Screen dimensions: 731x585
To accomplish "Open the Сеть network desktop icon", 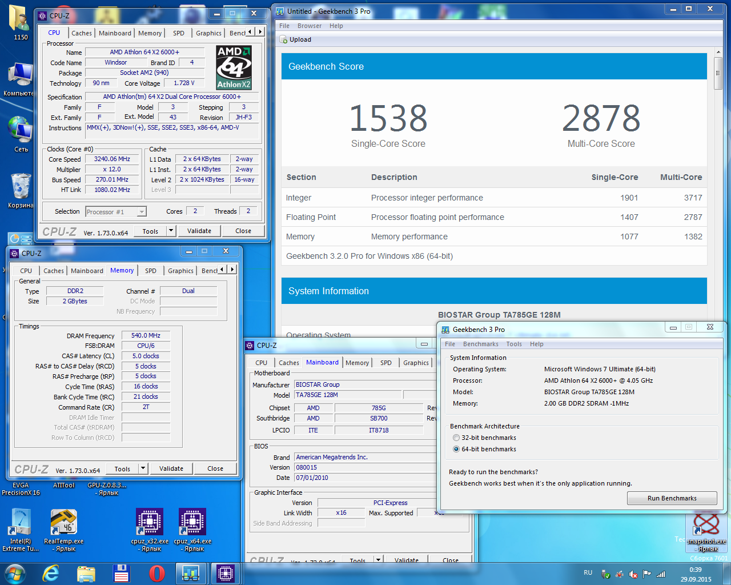I will [x=21, y=135].
